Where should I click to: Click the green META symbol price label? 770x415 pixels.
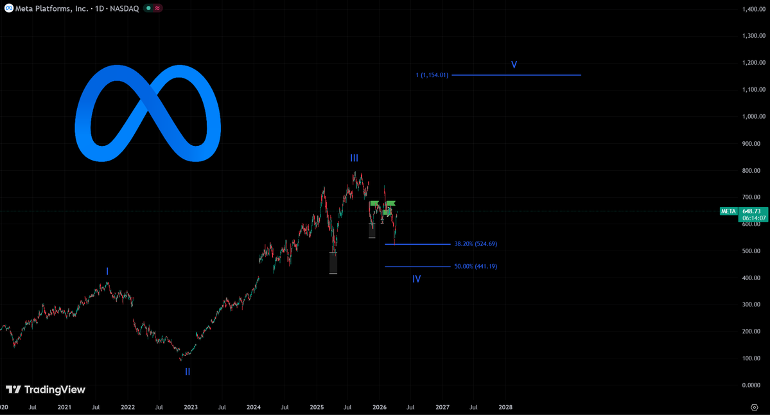tap(729, 211)
